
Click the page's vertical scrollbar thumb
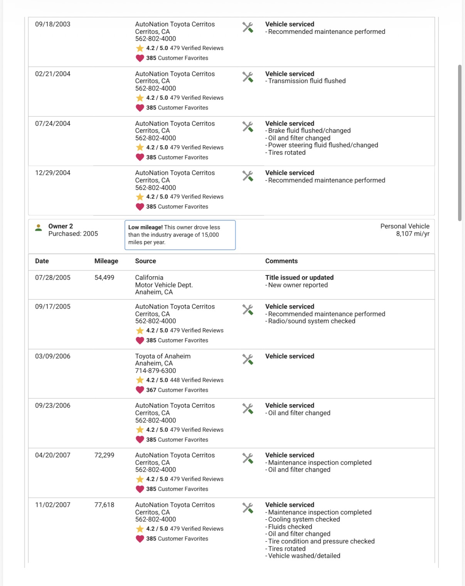coord(460,143)
